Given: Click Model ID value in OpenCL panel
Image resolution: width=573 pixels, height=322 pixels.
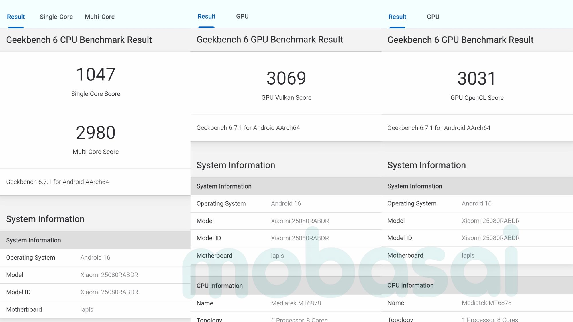Looking at the screenshot, I should (x=491, y=238).
